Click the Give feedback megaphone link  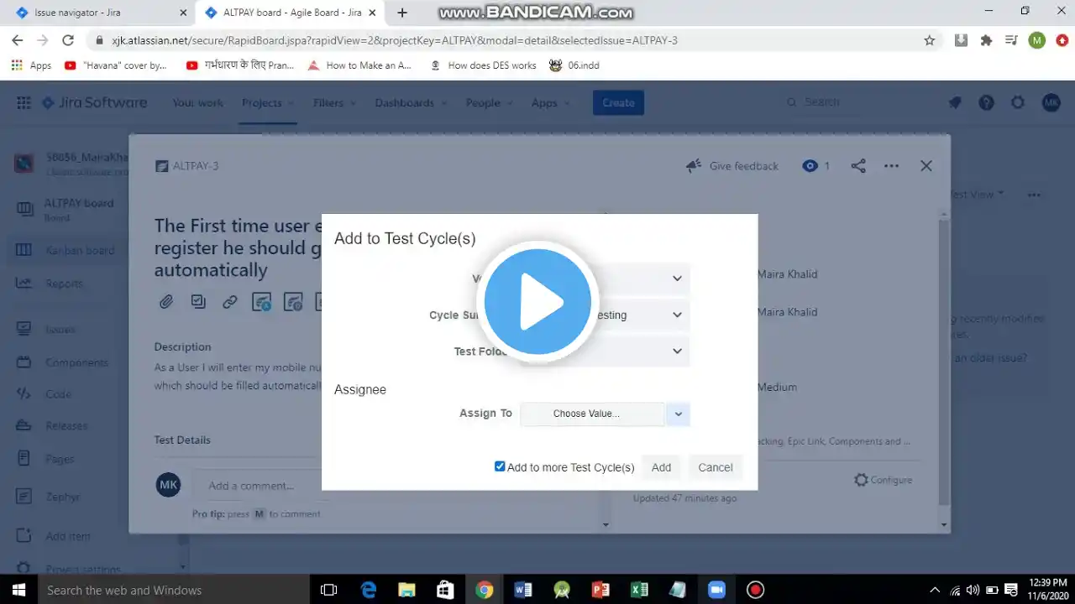pos(732,166)
